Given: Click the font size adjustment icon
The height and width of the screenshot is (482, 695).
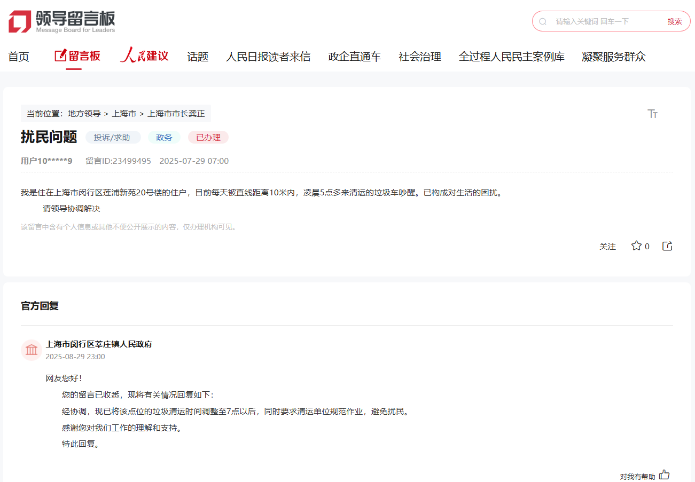Looking at the screenshot, I should point(652,114).
